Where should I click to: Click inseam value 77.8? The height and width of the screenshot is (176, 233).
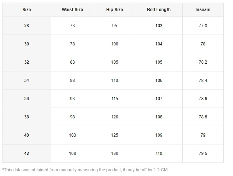coord(203,26)
